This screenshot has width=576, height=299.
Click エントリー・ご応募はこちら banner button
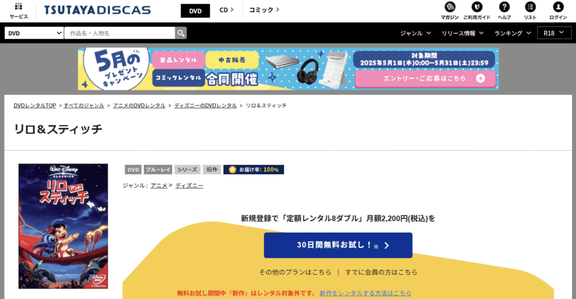(x=425, y=79)
